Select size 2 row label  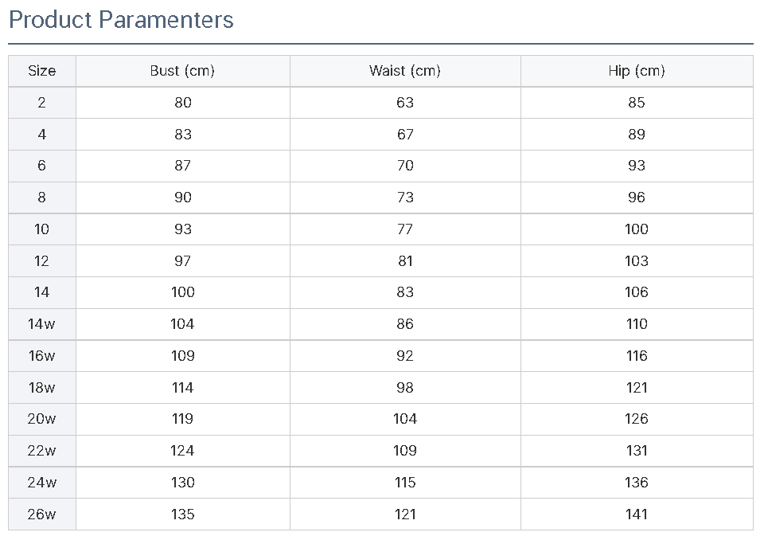pyautogui.click(x=42, y=103)
